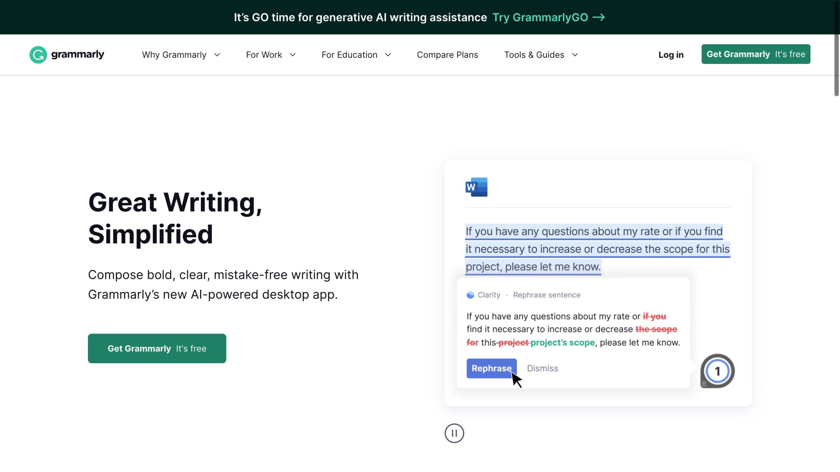Click the Grammarly suggestion counter badge showing 1
Viewport: 840px width, 472px height.
click(x=717, y=371)
